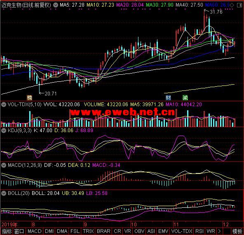The width and height of the screenshot is (244, 235).
Task: Select the TRIX indicator tab
Action: [x=88, y=231]
